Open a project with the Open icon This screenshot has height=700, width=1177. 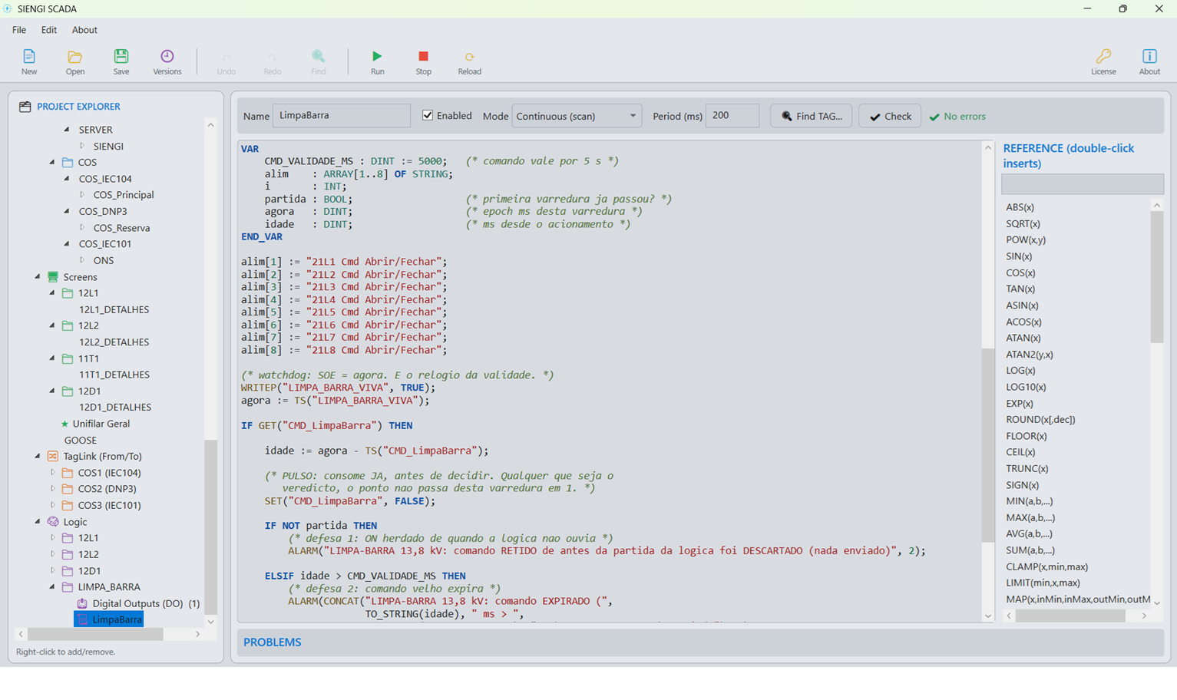(74, 57)
